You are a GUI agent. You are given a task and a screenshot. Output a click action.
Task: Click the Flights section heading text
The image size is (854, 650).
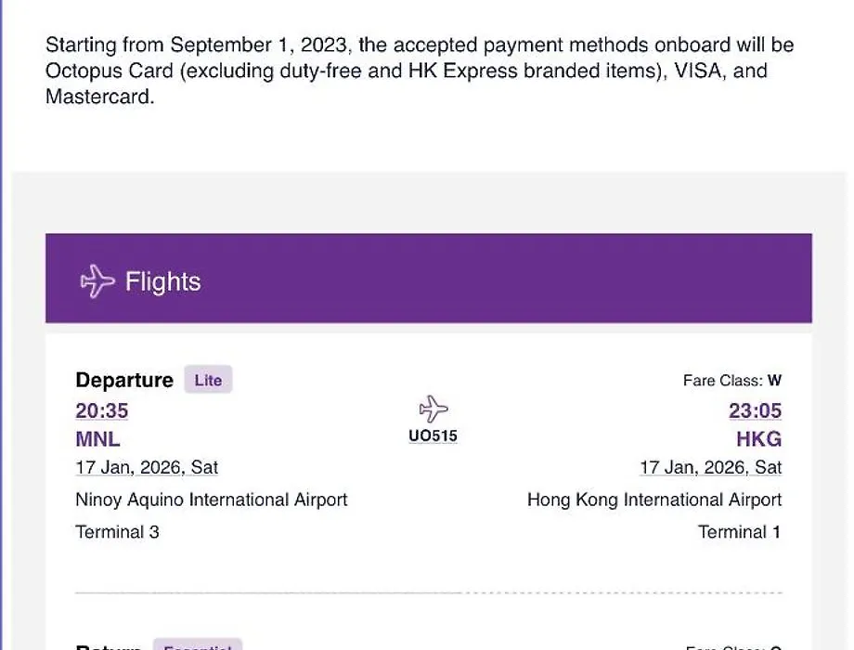(162, 281)
